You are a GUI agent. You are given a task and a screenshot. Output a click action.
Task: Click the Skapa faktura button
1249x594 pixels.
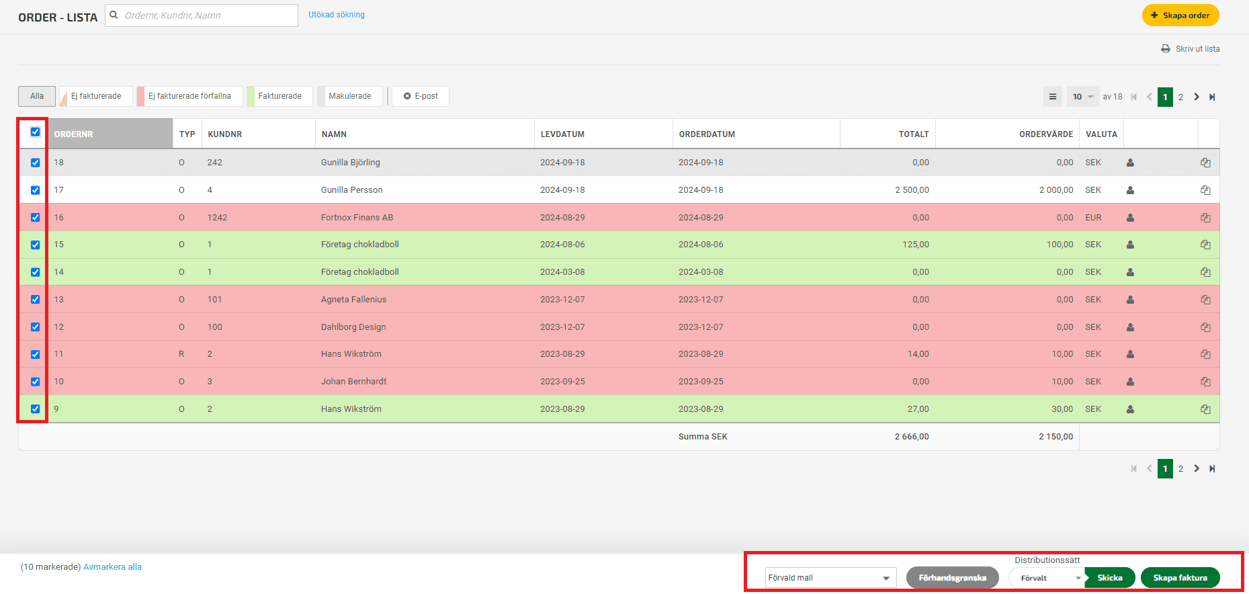pos(1180,578)
